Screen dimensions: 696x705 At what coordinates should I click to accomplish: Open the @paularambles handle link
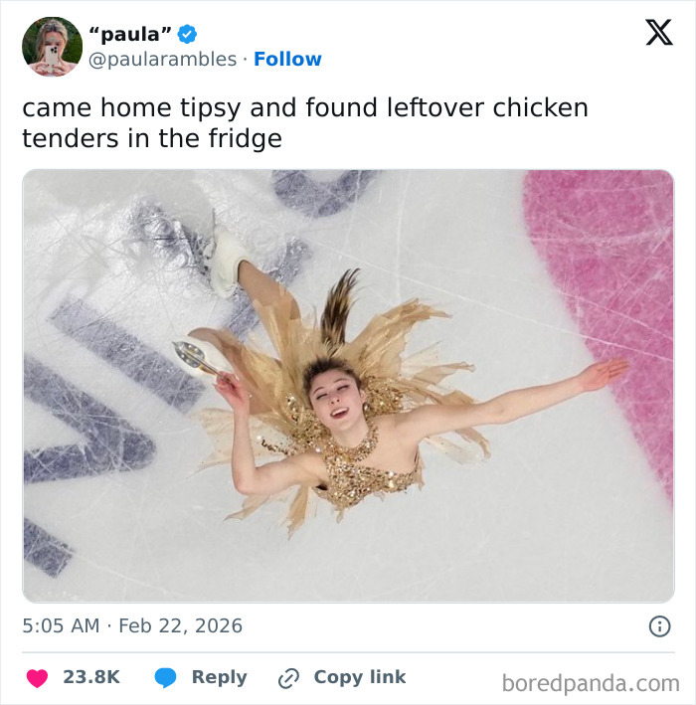pyautogui.click(x=164, y=60)
